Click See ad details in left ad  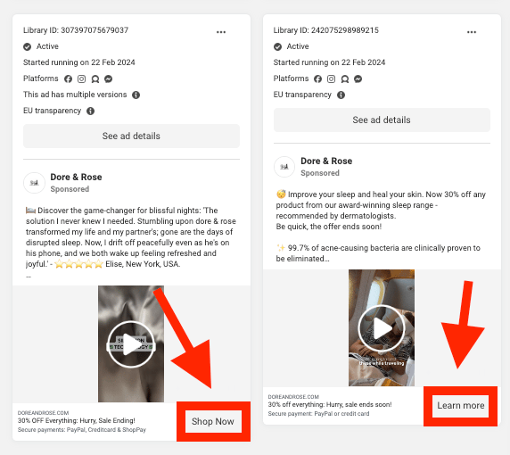tap(131, 136)
